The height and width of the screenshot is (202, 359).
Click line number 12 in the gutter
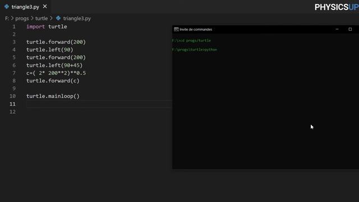click(12, 112)
